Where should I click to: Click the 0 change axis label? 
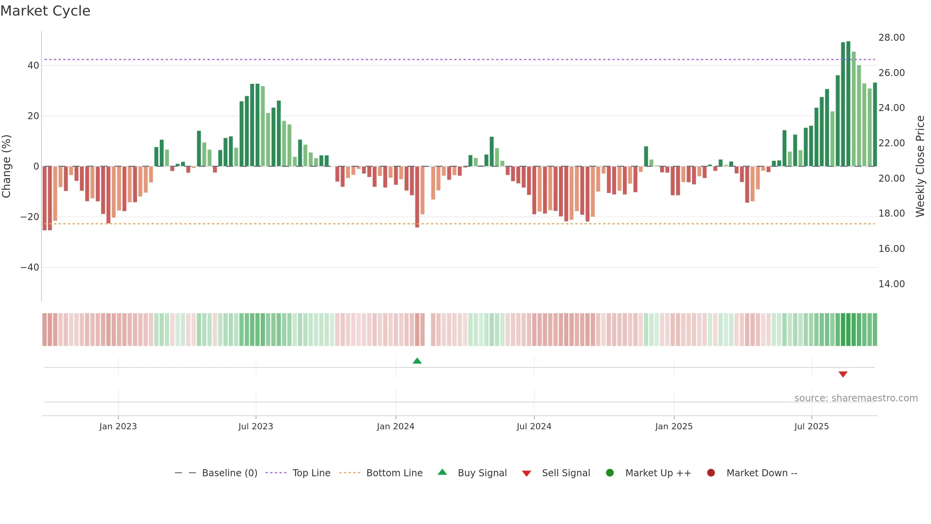(x=36, y=167)
